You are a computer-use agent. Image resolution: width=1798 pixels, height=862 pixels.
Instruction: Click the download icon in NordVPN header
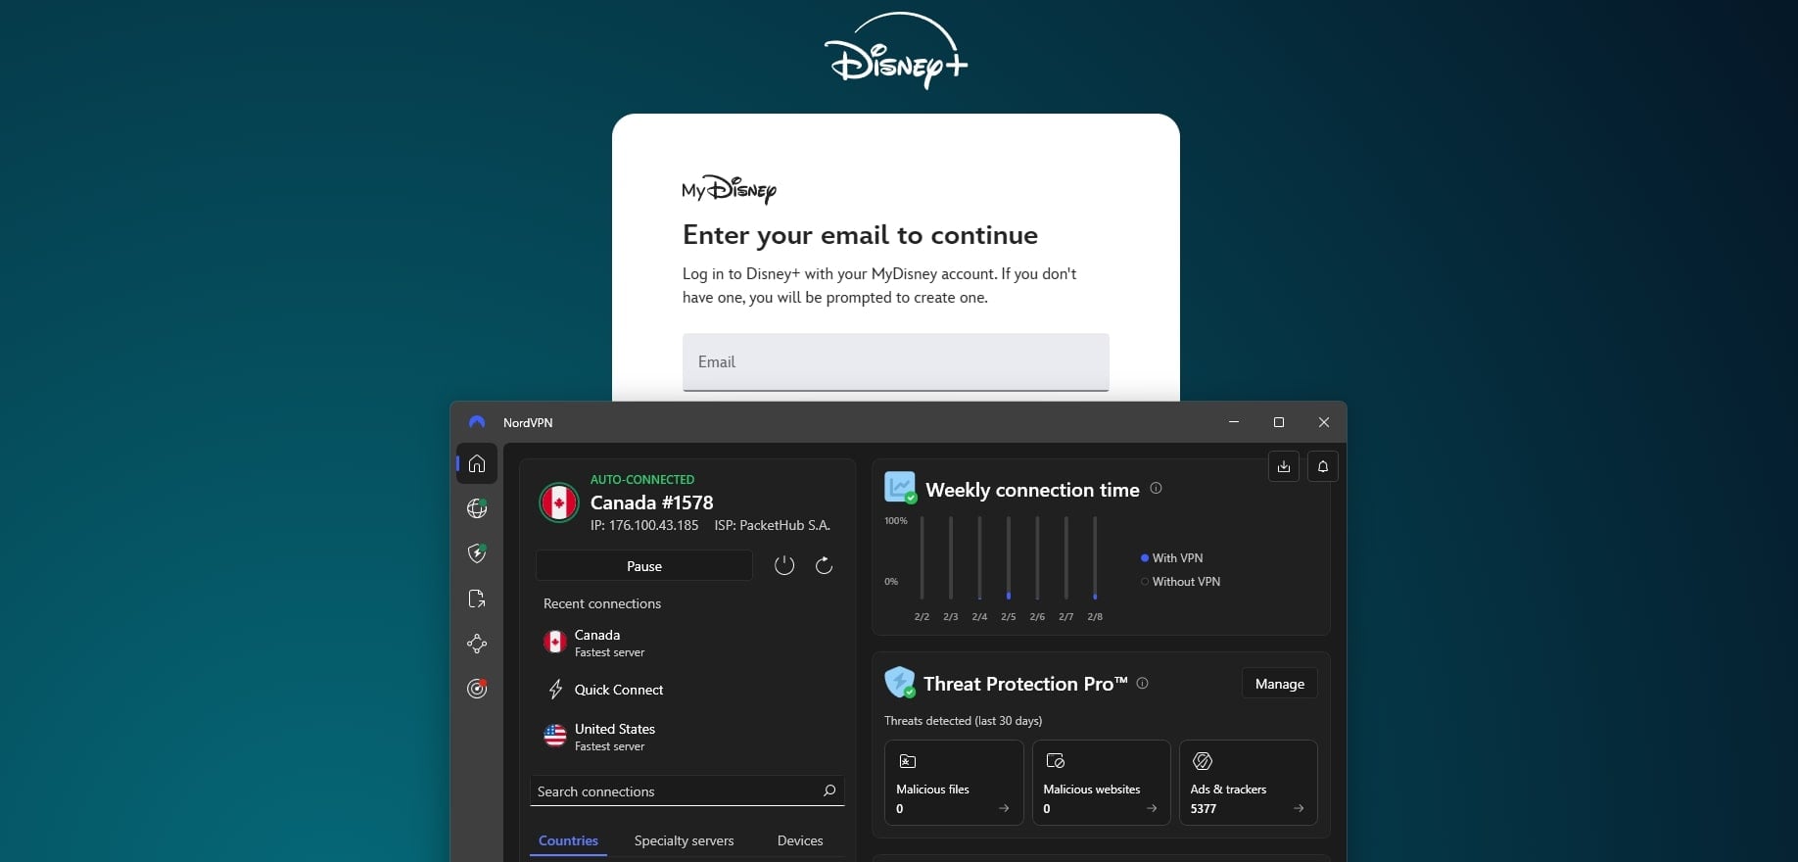tap(1284, 466)
